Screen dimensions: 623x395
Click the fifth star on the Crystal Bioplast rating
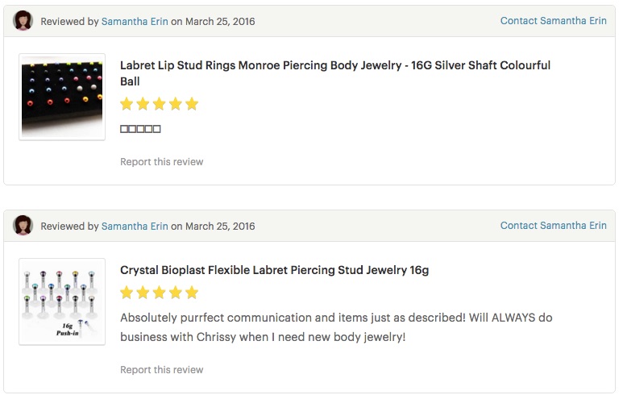(192, 293)
